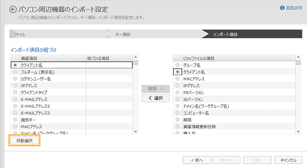Click the OK button
Viewport: 307px width, 168px height.
tap(257, 160)
